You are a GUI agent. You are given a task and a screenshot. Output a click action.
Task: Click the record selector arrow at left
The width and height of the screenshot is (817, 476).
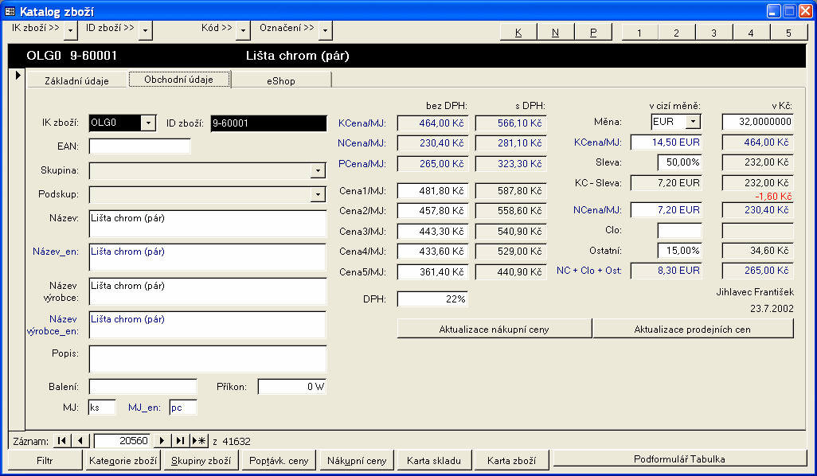click(x=18, y=75)
